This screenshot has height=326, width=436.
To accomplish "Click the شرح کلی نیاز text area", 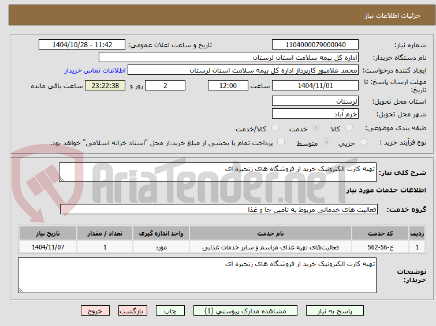I will pos(218,172).
